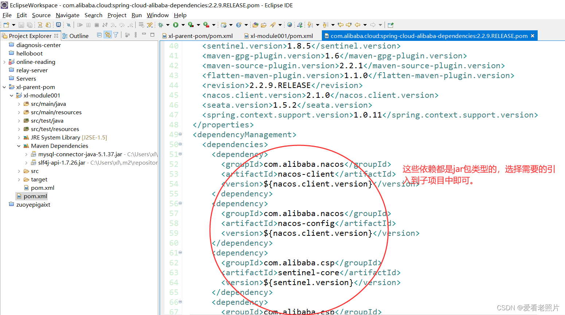
Task: Click the Pin Editor toolbar icon
Action: 390,25
